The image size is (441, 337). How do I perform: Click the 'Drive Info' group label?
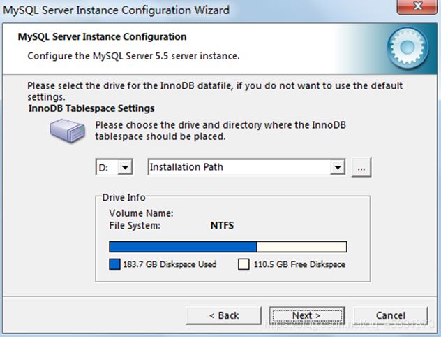click(124, 198)
